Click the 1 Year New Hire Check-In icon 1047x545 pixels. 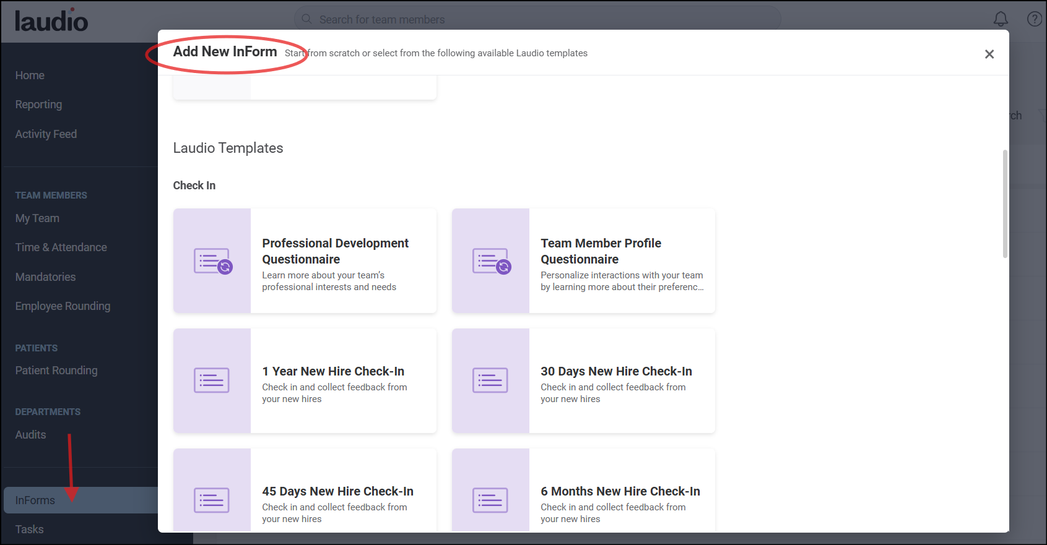tap(212, 380)
